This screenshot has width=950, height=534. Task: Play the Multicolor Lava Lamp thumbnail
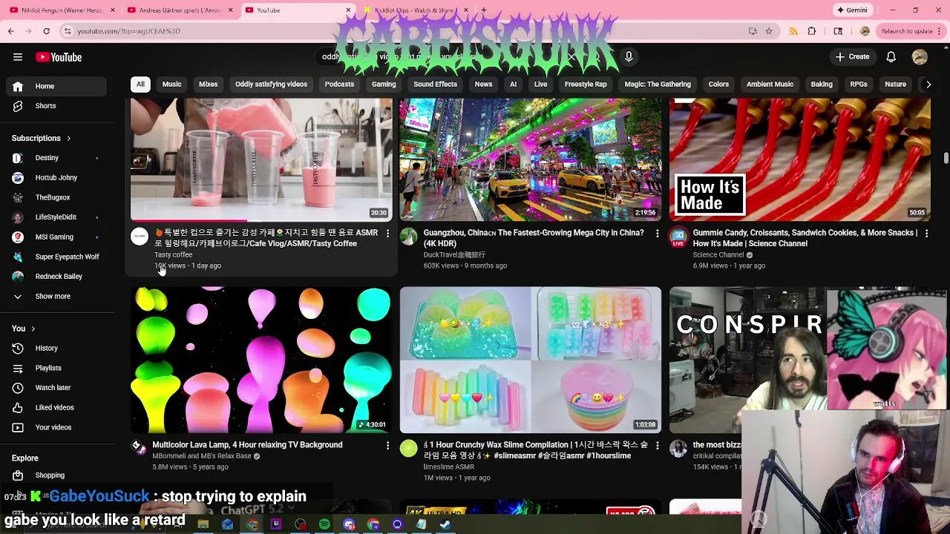click(x=261, y=360)
